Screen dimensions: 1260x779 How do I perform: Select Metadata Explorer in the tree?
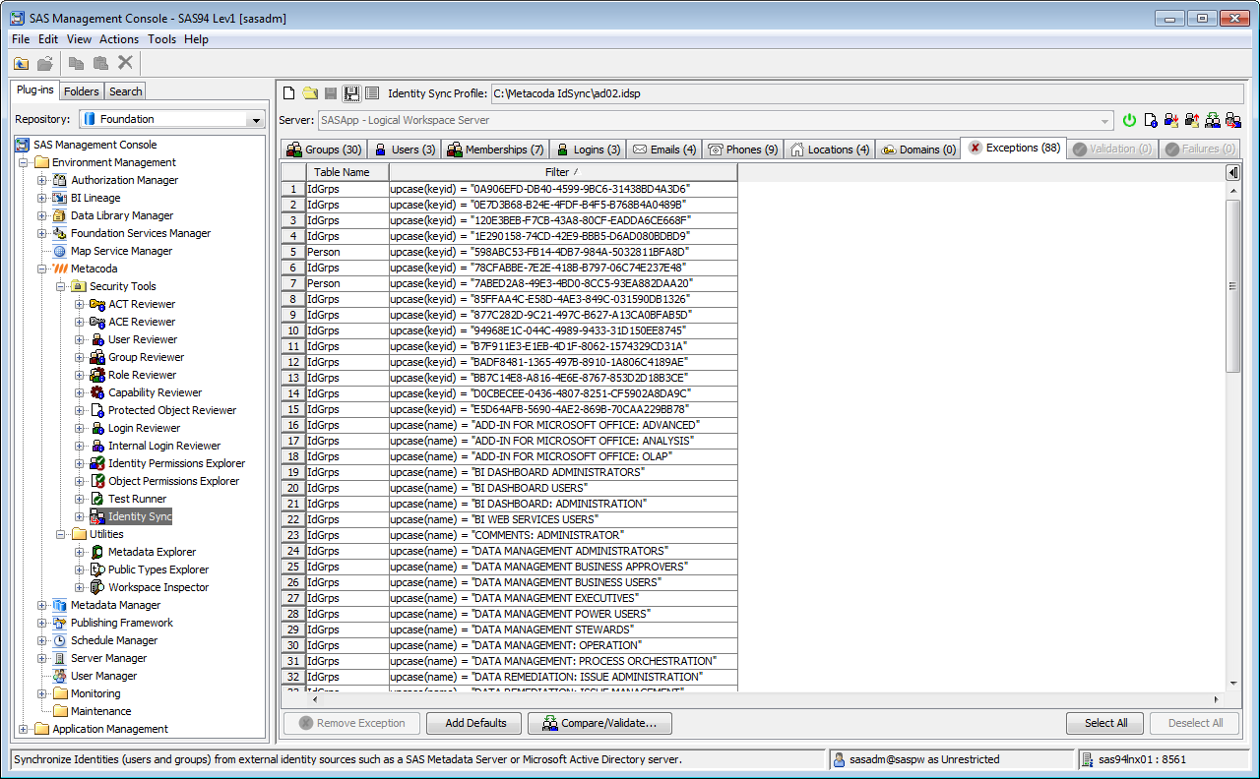point(152,552)
